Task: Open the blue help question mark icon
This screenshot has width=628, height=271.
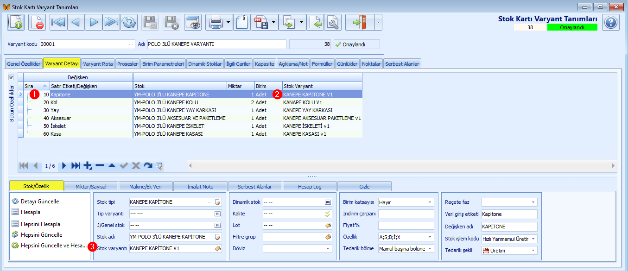Action: coord(611,22)
